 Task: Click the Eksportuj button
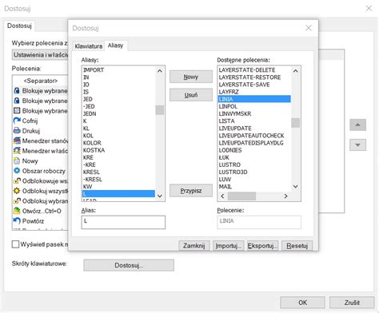(x=262, y=246)
